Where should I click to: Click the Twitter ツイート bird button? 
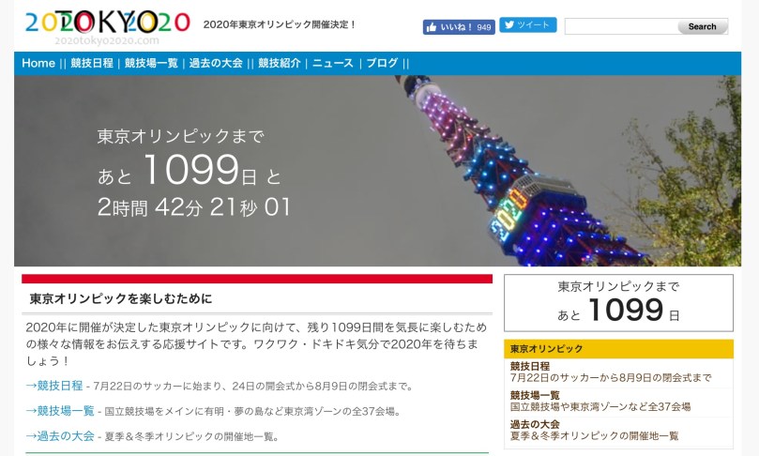(527, 24)
